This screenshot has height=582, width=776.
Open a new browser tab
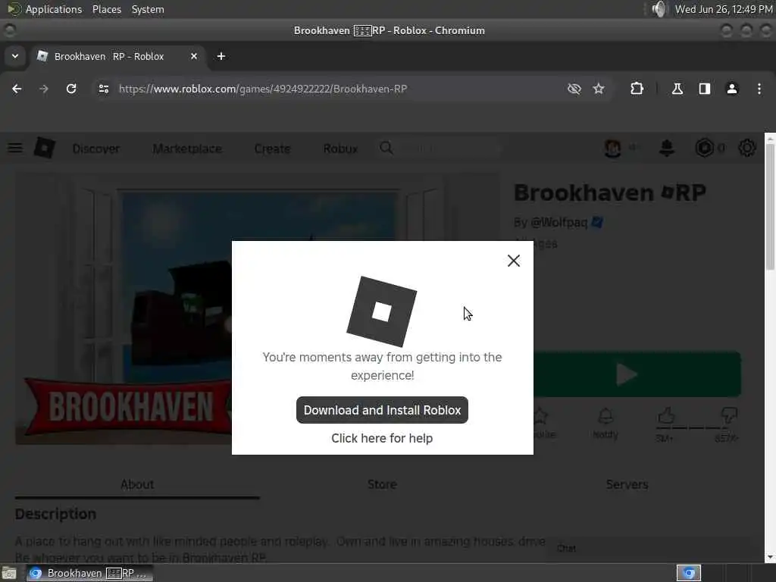click(x=221, y=56)
